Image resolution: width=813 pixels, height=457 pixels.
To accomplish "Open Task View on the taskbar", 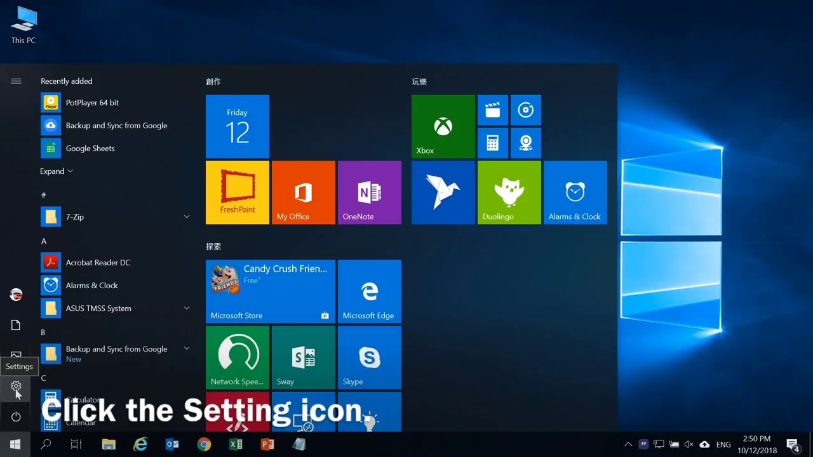I will pos(76,444).
